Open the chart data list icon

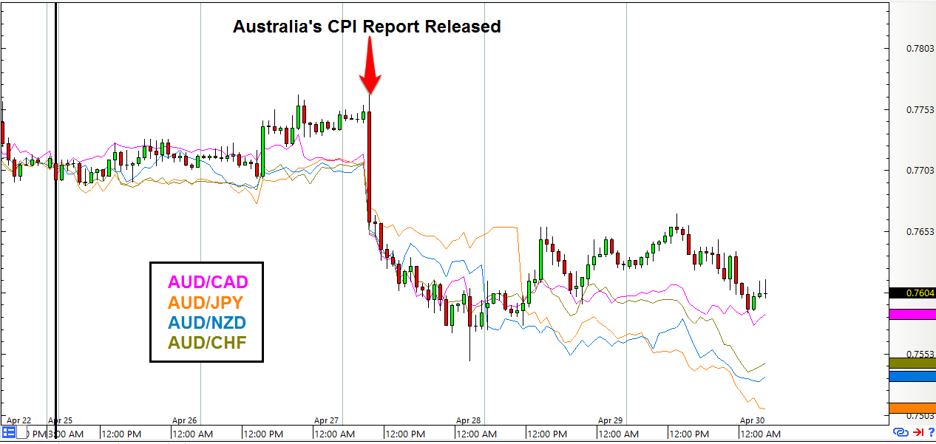(x=10, y=432)
